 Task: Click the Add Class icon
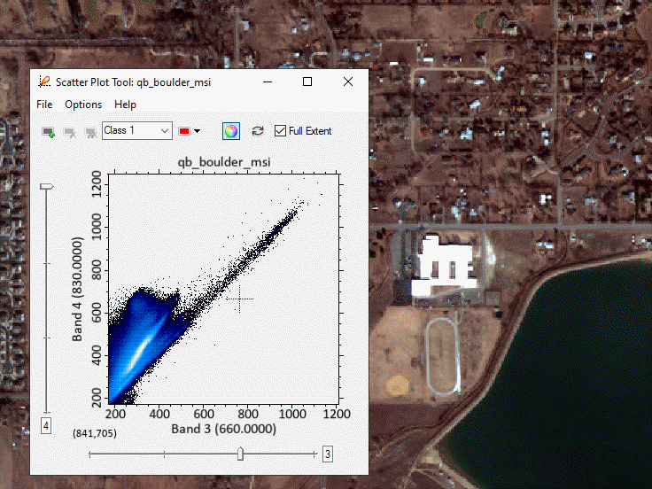49,132
